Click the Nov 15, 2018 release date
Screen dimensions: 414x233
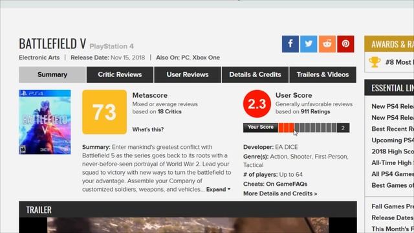[128, 58]
